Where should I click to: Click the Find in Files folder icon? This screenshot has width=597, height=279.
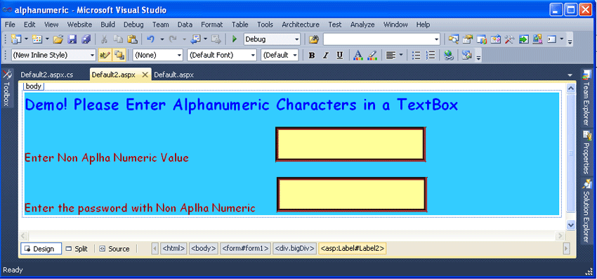[x=313, y=39]
